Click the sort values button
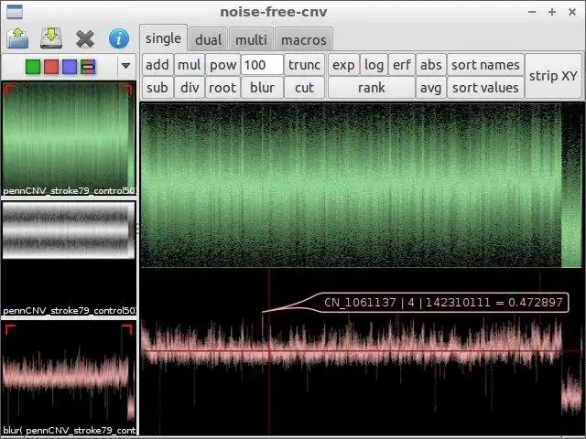This screenshot has height=439, width=586. 485,88
